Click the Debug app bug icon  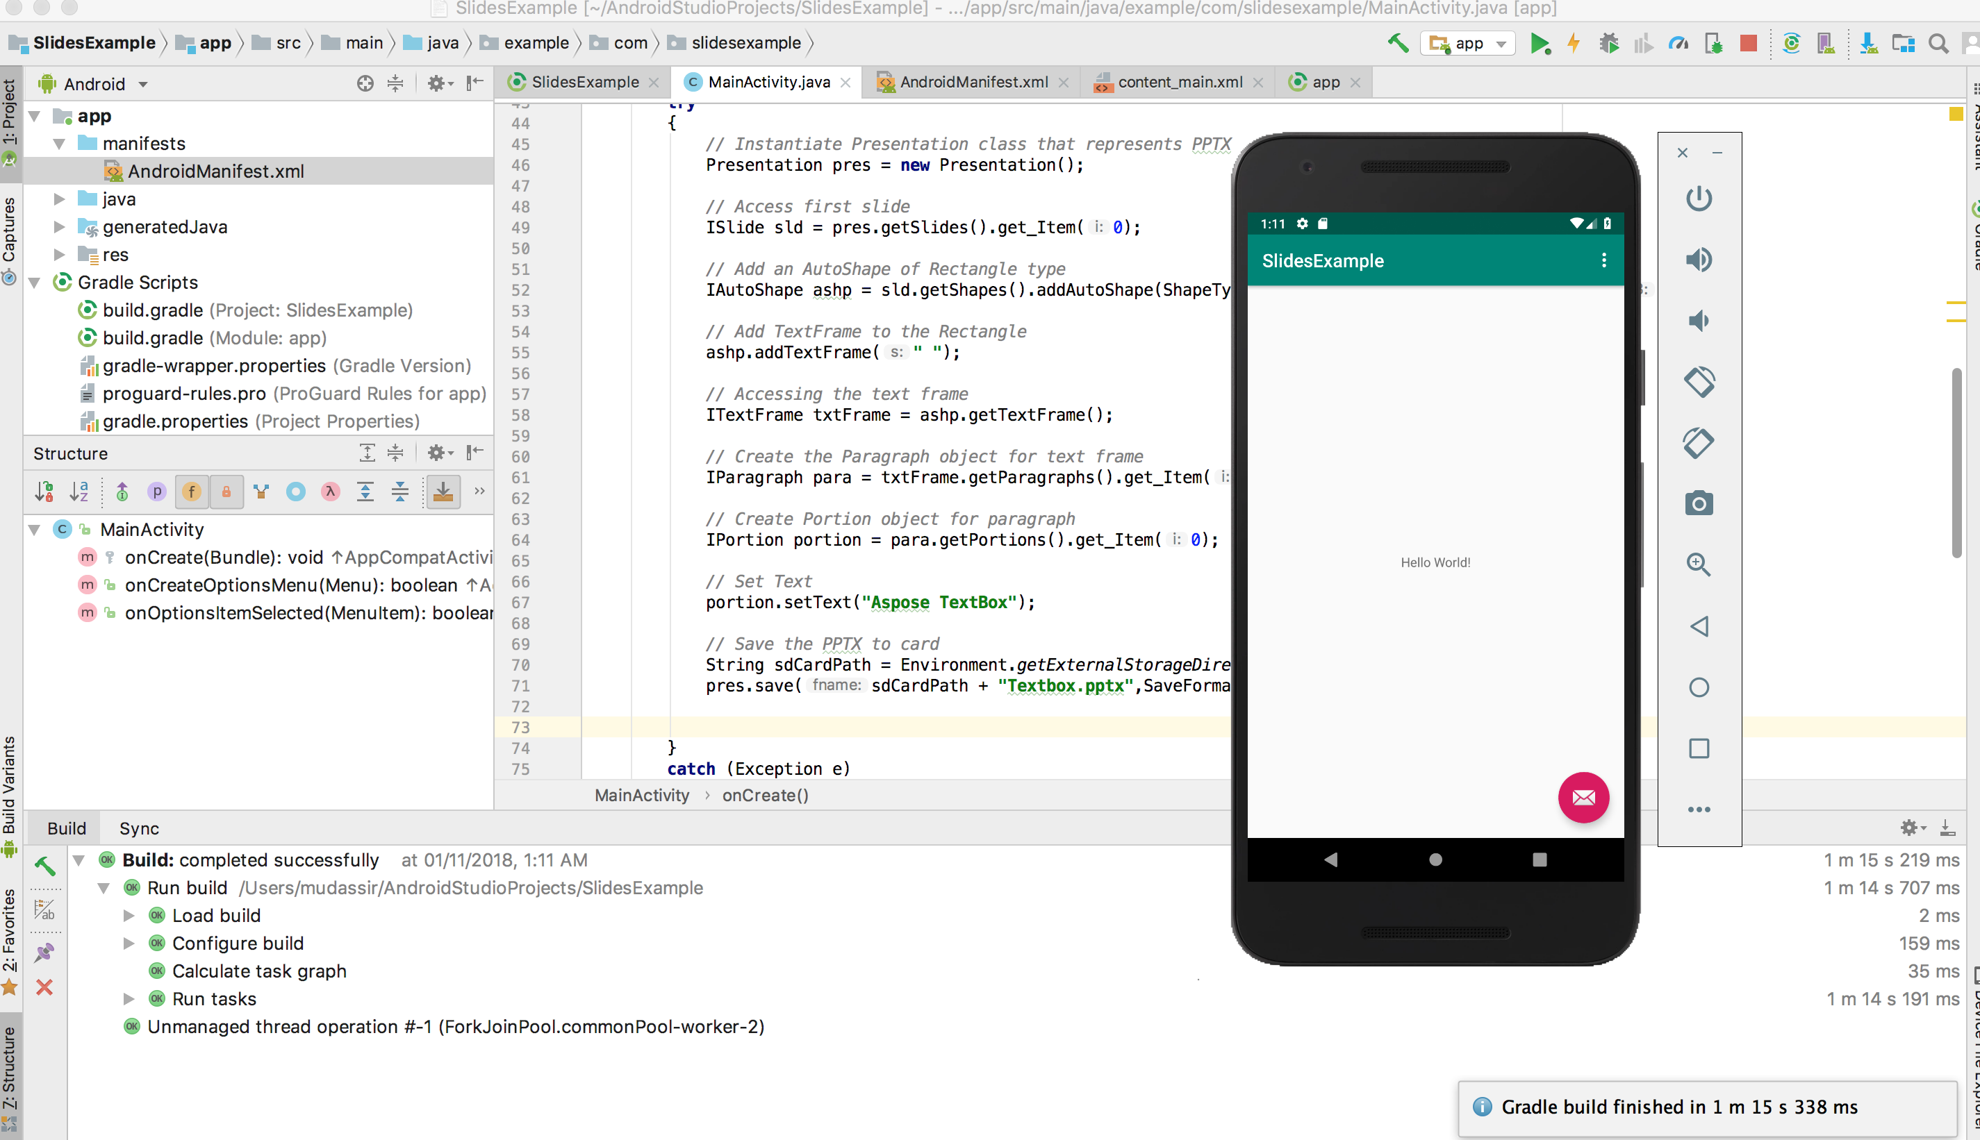click(1609, 43)
